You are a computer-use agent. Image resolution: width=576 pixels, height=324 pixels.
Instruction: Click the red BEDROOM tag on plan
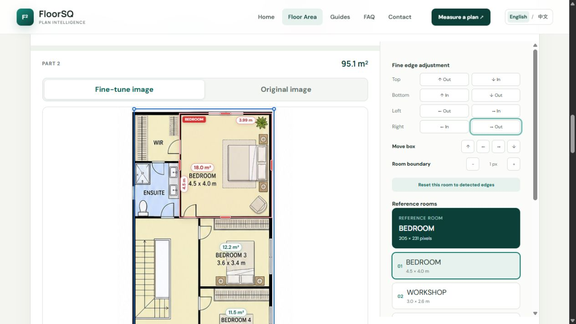tap(194, 119)
